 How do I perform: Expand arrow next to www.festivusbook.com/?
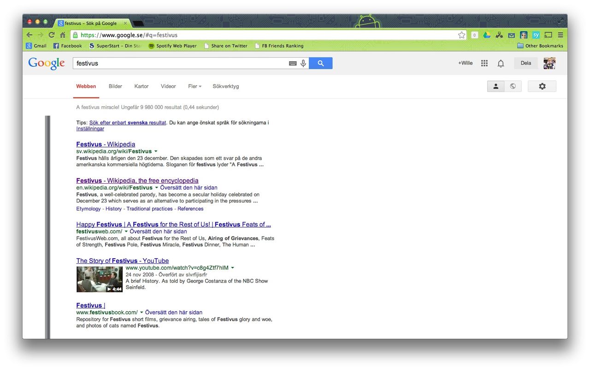(142, 312)
